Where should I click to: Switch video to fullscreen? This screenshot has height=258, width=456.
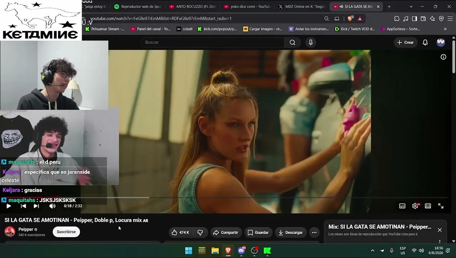441,206
